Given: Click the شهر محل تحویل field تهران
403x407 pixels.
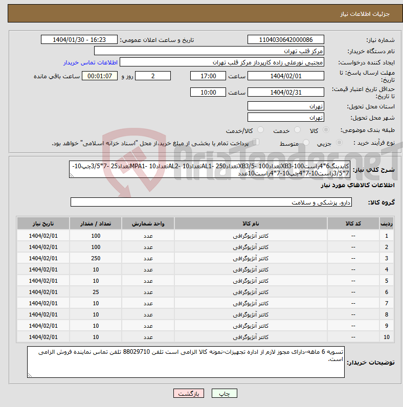Looking at the screenshot, I should click(x=286, y=117).
